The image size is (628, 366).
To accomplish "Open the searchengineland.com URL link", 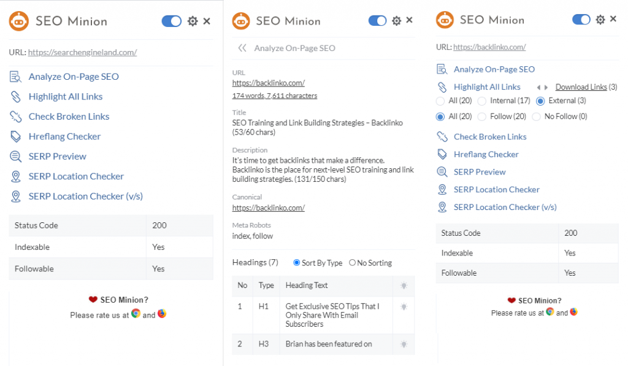I will [83, 52].
